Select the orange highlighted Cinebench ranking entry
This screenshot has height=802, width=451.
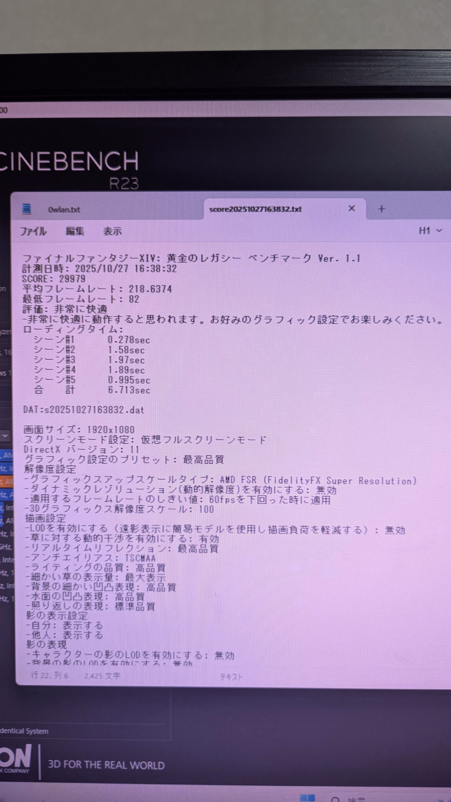pyautogui.click(x=6, y=482)
